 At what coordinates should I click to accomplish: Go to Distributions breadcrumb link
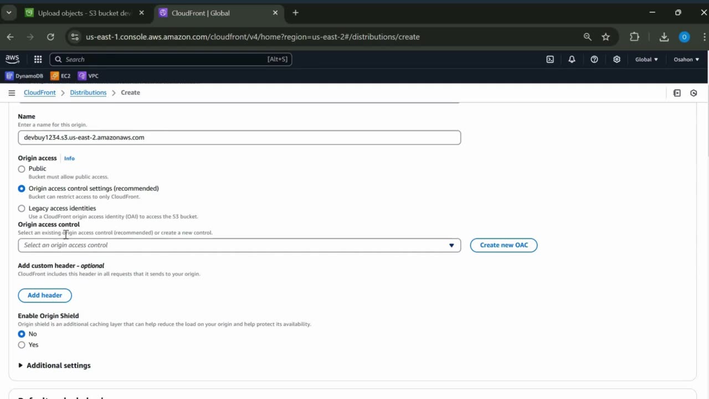pyautogui.click(x=88, y=93)
